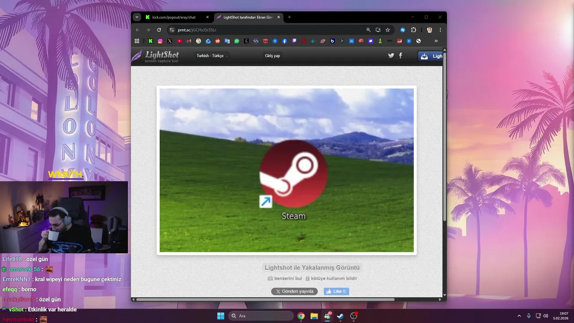Open Chrome apps grid shortcut
Image resolution: width=574 pixels, height=323 pixels.
coord(137,41)
